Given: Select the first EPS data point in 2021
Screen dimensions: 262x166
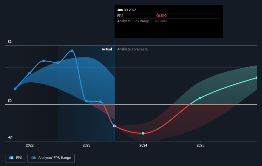Looking at the screenshot, I should [15, 89].
